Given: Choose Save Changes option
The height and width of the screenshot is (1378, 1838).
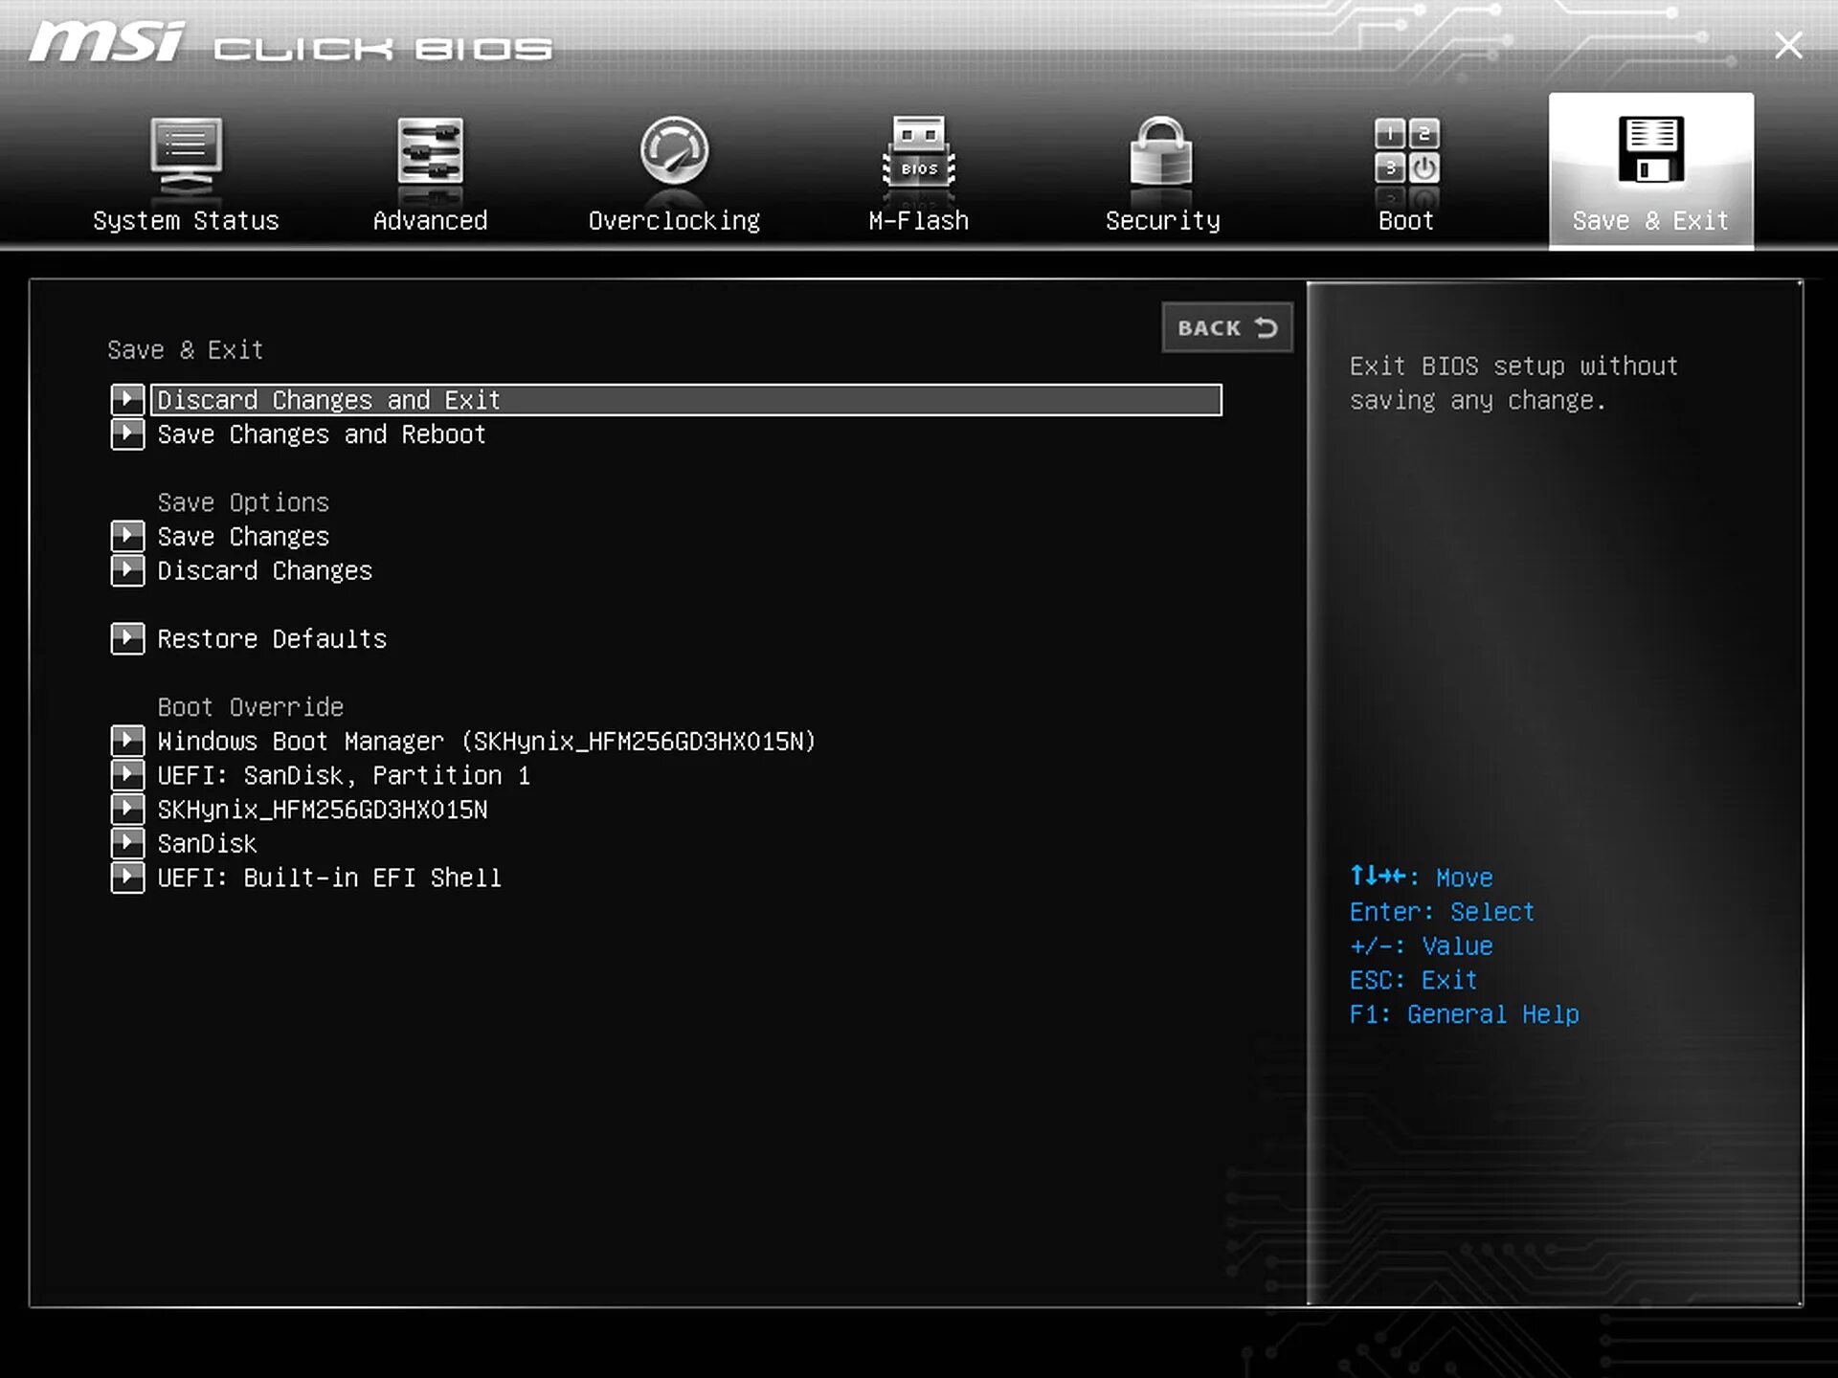Looking at the screenshot, I should (243, 537).
